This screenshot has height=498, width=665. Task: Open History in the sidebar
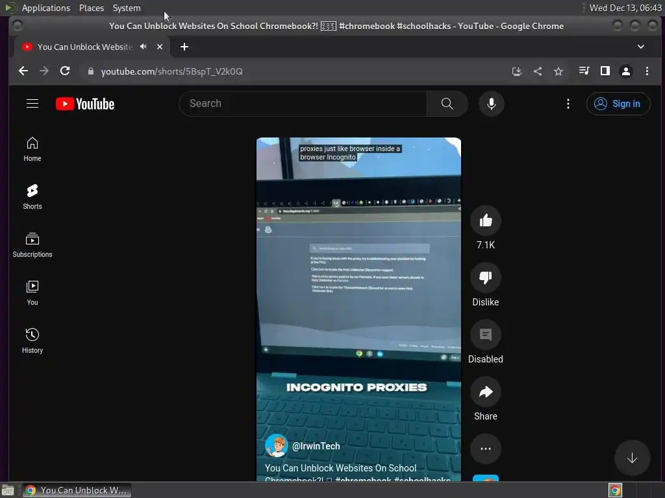click(x=32, y=341)
